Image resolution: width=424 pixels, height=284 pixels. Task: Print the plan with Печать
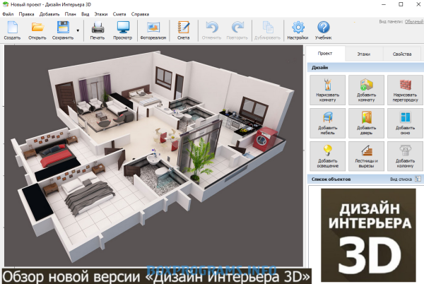tap(98, 30)
